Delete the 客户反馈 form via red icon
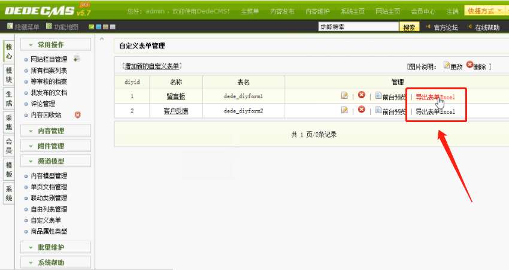The height and width of the screenshot is (270, 509). click(x=361, y=110)
